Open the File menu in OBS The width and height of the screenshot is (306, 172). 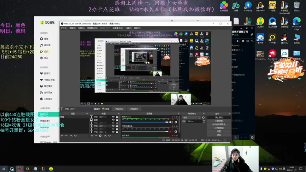click(x=64, y=28)
